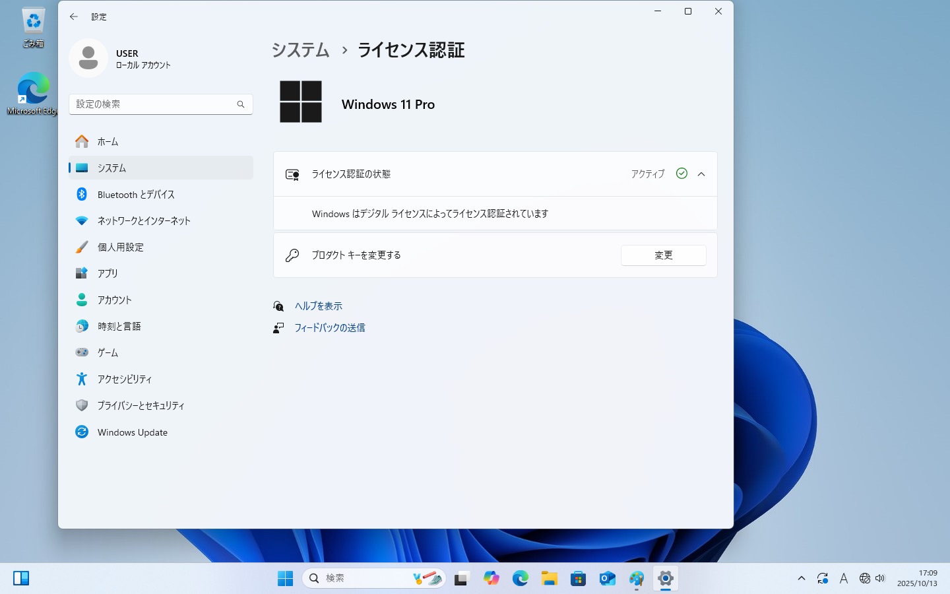950x594 pixels.
Task: Focus the 設定の検索 input field
Action: [x=152, y=104]
